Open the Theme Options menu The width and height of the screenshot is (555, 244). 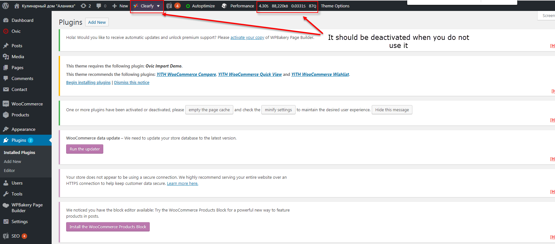tap(335, 6)
